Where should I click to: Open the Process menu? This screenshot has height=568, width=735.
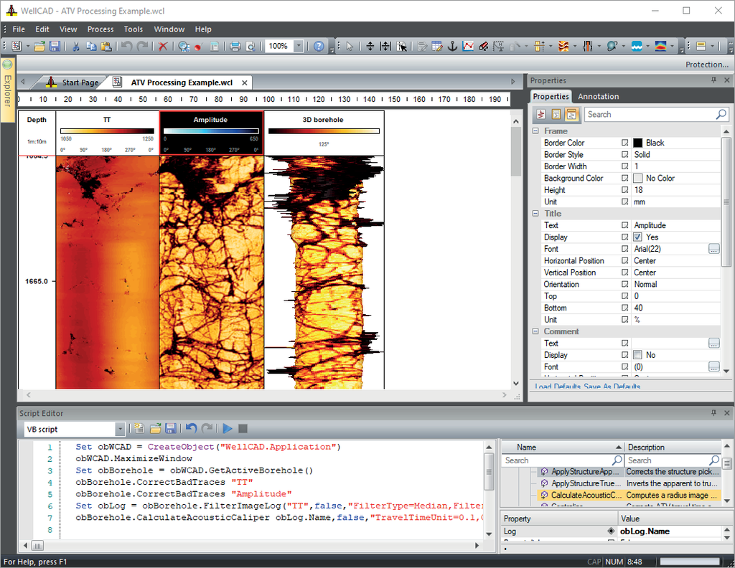click(x=100, y=29)
